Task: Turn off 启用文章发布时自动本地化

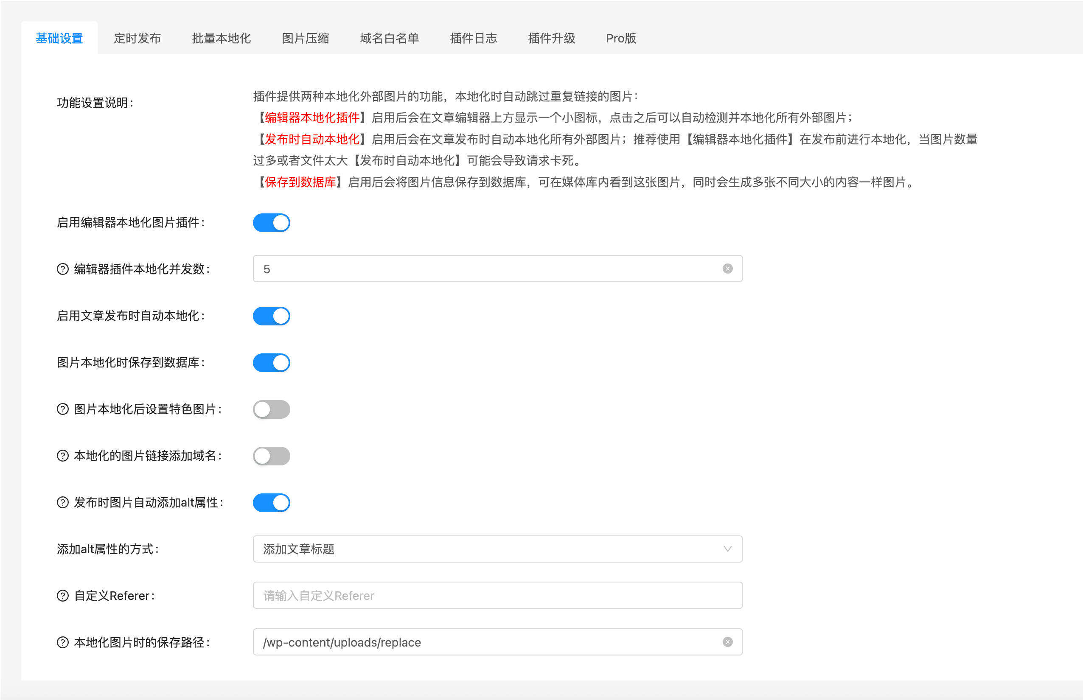Action: point(272,316)
